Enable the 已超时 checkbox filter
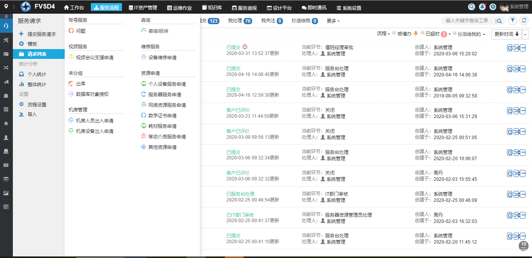Image resolution: width=532 pixels, height=258 pixels. [x=422, y=34]
